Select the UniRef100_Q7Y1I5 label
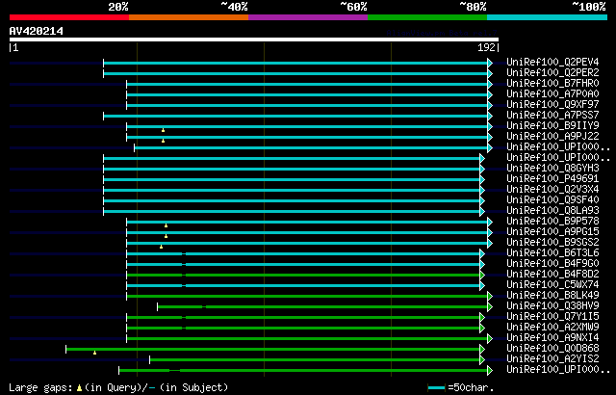The height and width of the screenshot is (395, 616). pyautogui.click(x=552, y=317)
